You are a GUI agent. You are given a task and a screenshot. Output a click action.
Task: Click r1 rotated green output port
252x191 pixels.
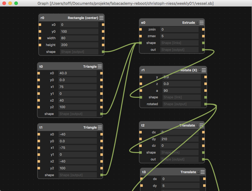pyautogui.click(x=206, y=104)
